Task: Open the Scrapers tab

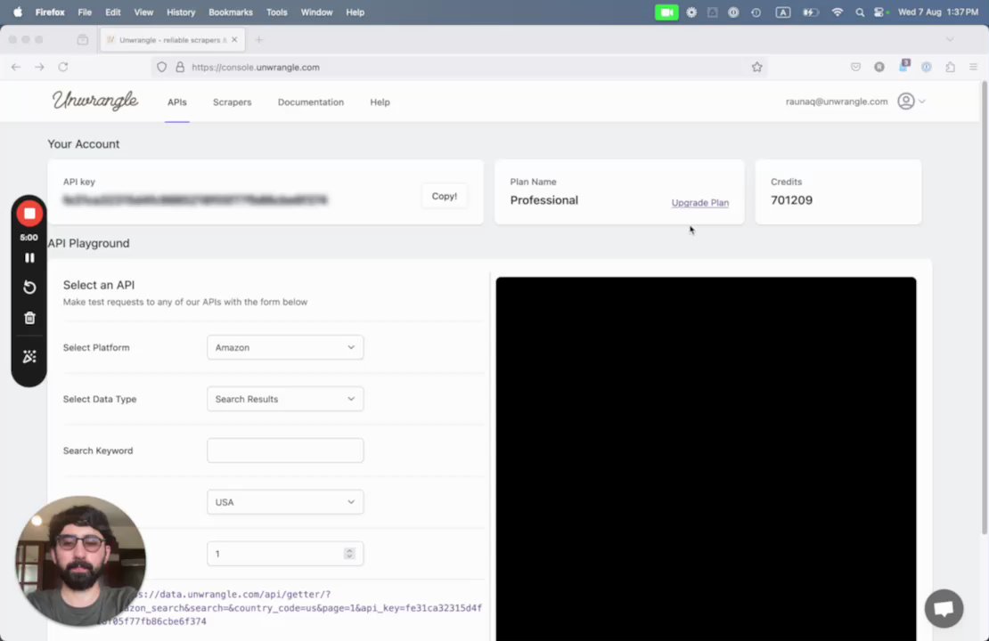Action: (233, 102)
